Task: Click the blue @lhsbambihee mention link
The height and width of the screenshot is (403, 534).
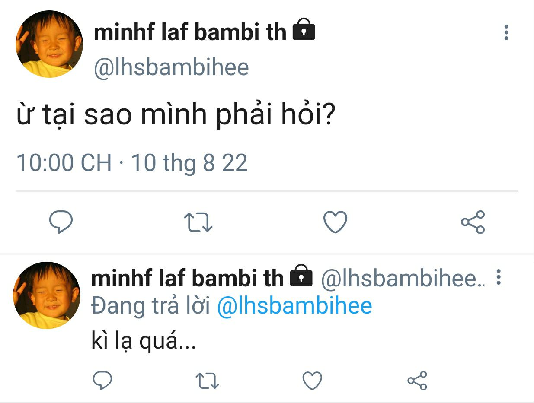Action: 294,306
